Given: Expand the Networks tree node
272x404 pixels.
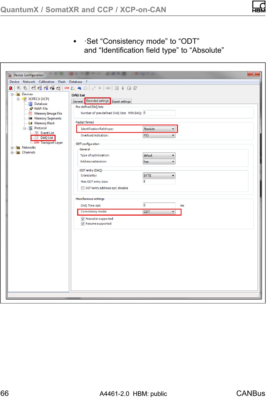Looking at the screenshot, I should pos(12,148).
